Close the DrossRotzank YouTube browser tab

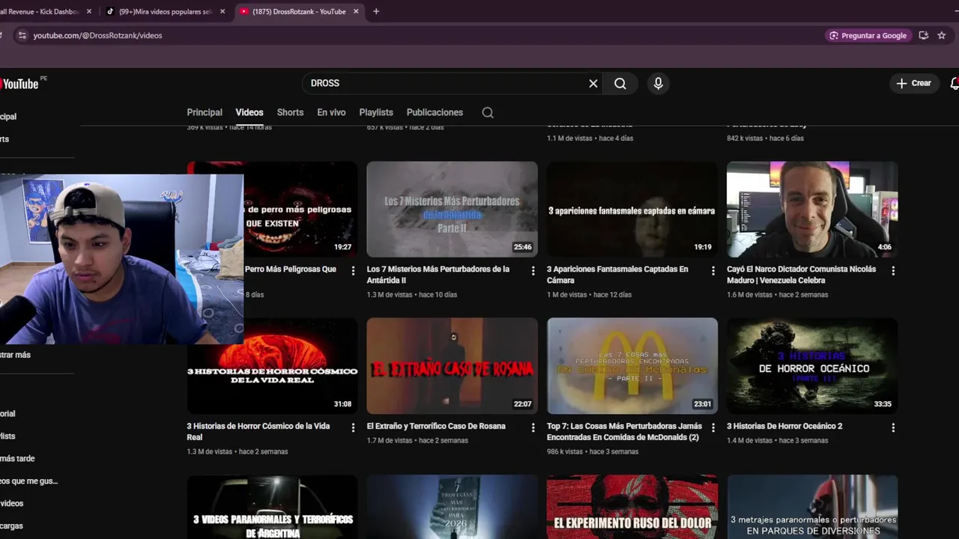[356, 11]
